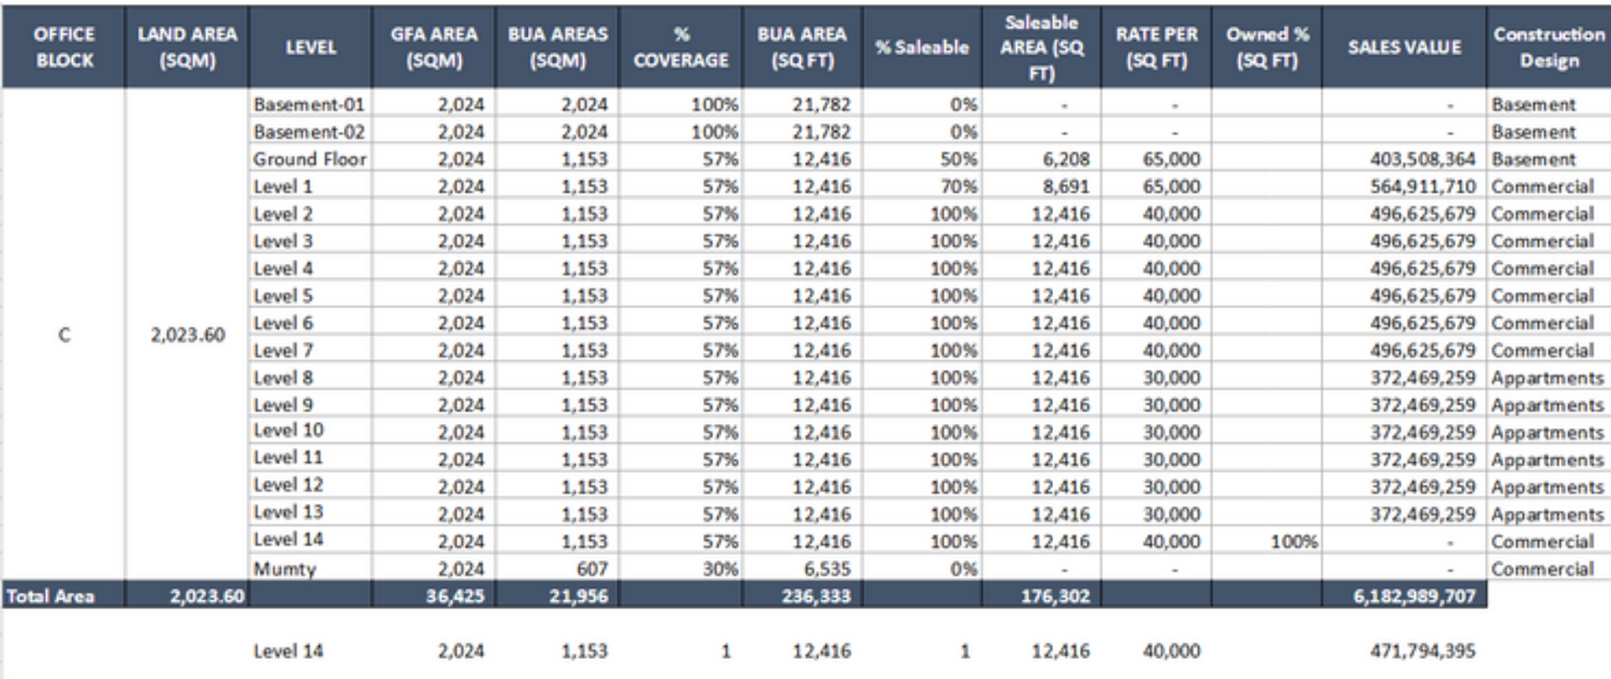Select the "% Saleable" header cell
1611x679 pixels.
(x=922, y=47)
